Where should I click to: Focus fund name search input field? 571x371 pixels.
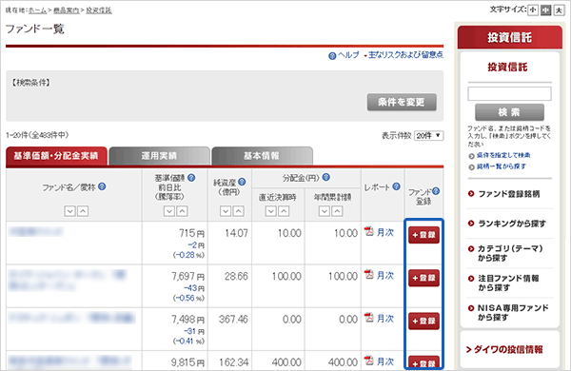[x=509, y=93]
